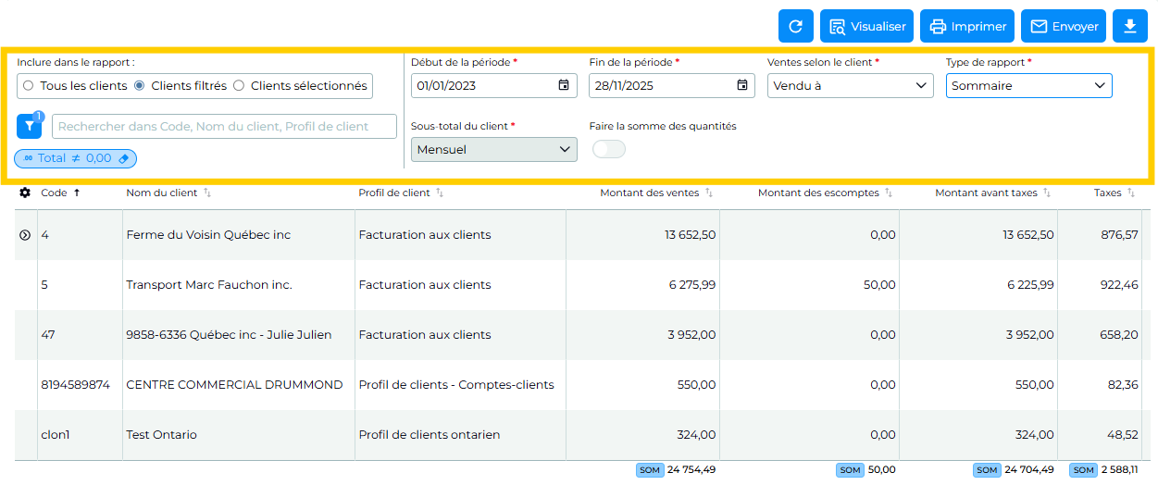
Task: Click the Envoyer button
Action: coord(1064,26)
